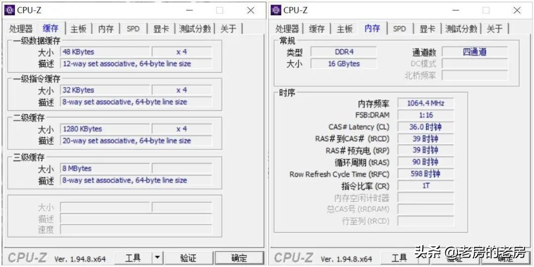Switch to 显卡 tab in right CPU-Z window
The height and width of the screenshot is (267, 534).
click(427, 29)
